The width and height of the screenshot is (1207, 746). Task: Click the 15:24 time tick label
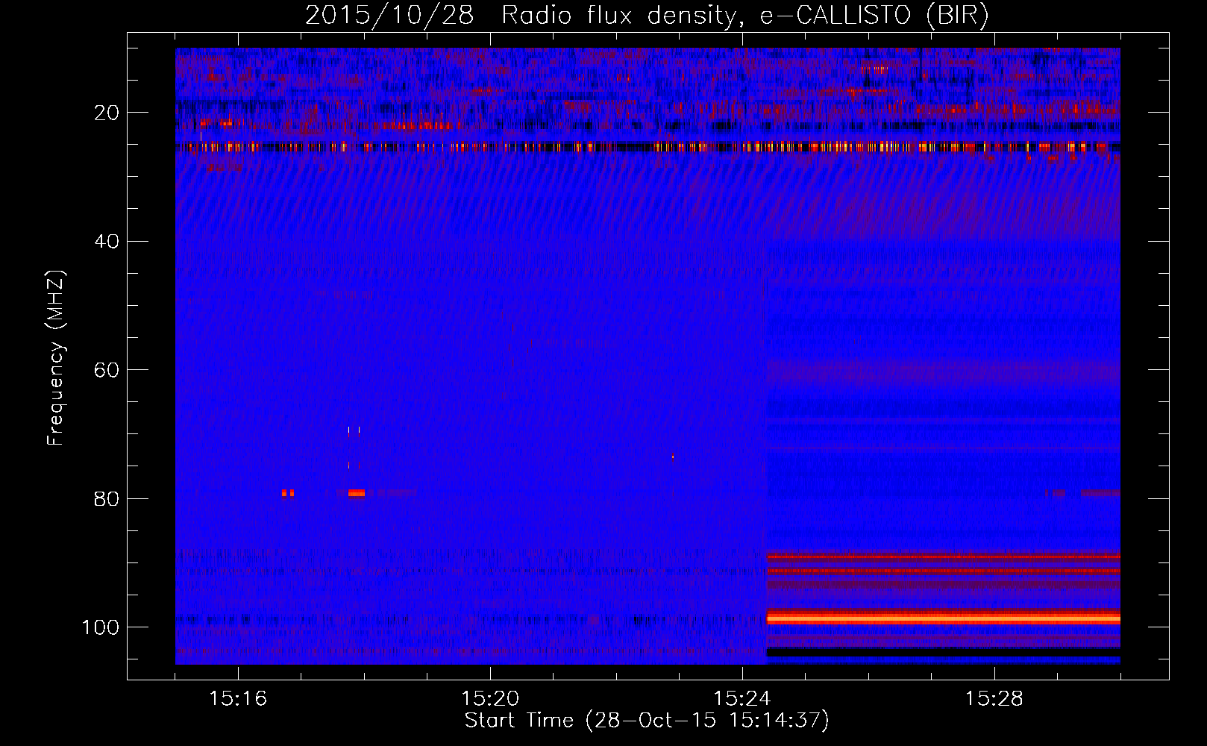(742, 698)
